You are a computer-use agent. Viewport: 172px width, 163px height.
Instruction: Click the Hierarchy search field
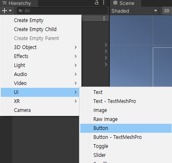point(62,11)
